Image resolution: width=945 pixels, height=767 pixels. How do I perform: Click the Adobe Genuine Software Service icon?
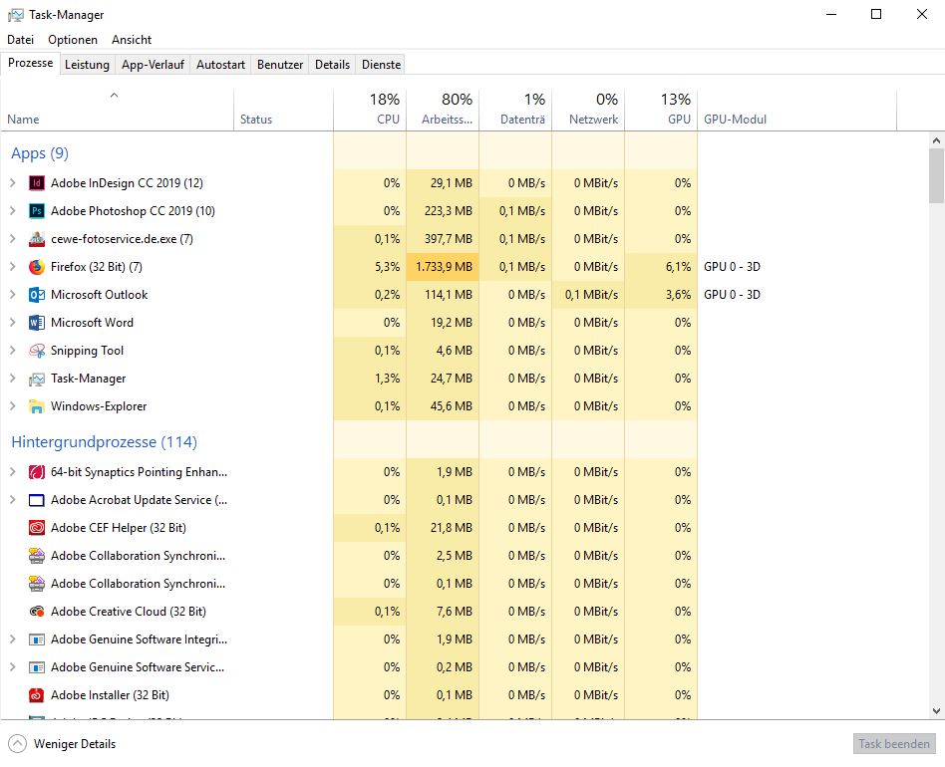point(37,667)
